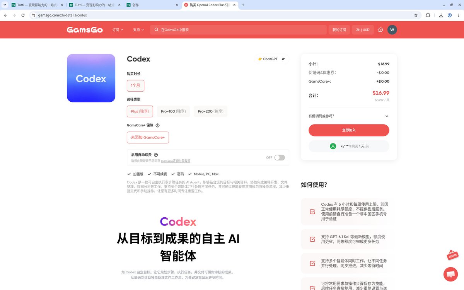View site information icon in address bar
This screenshot has height=290, width=464.
pyautogui.click(x=33, y=15)
